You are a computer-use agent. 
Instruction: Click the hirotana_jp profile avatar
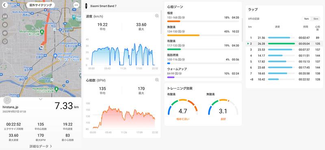pos(7,100)
